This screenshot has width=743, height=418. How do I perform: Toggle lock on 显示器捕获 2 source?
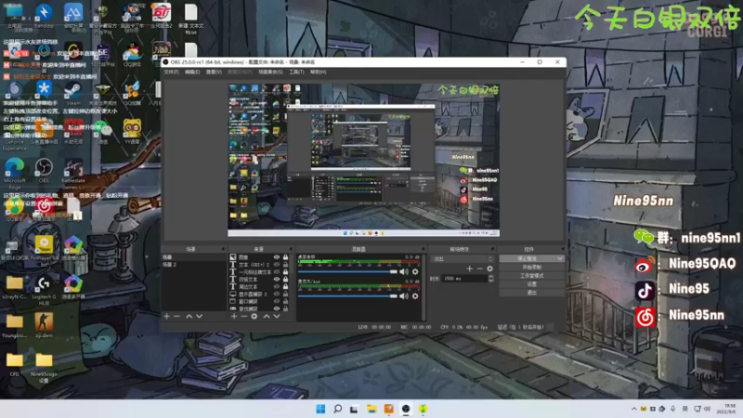(x=286, y=294)
